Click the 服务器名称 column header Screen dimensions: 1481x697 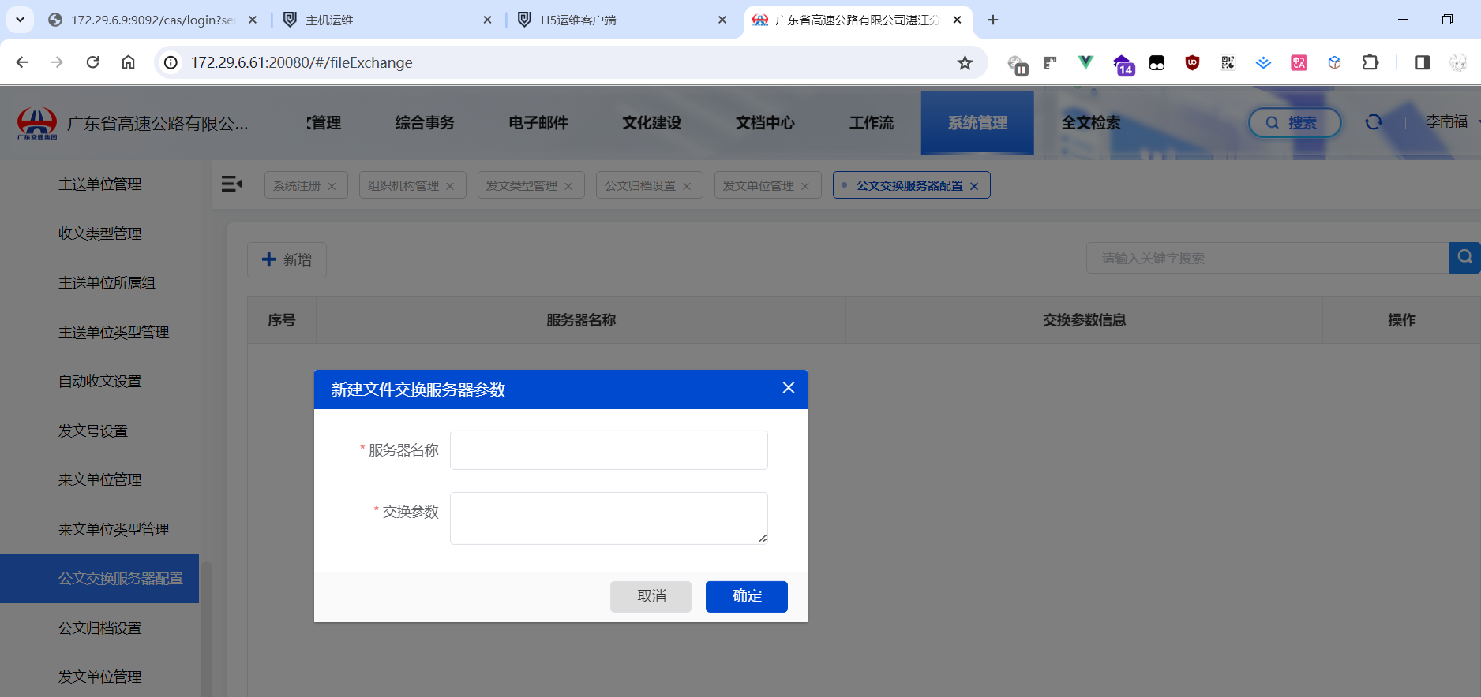click(x=581, y=320)
